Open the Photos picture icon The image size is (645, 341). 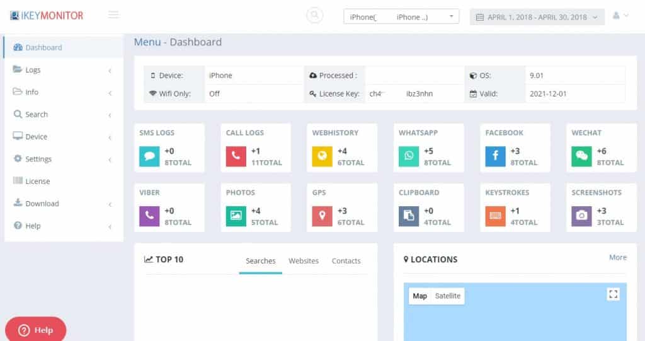[236, 216]
